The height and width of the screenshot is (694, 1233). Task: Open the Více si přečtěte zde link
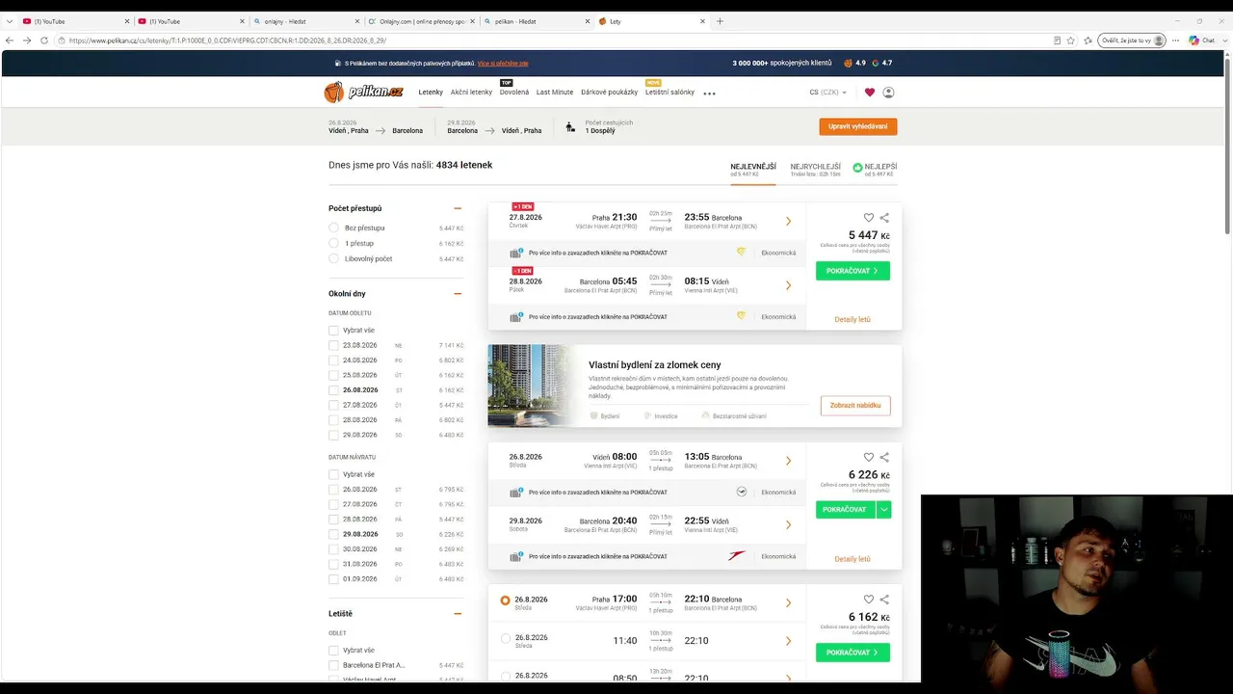pos(503,64)
